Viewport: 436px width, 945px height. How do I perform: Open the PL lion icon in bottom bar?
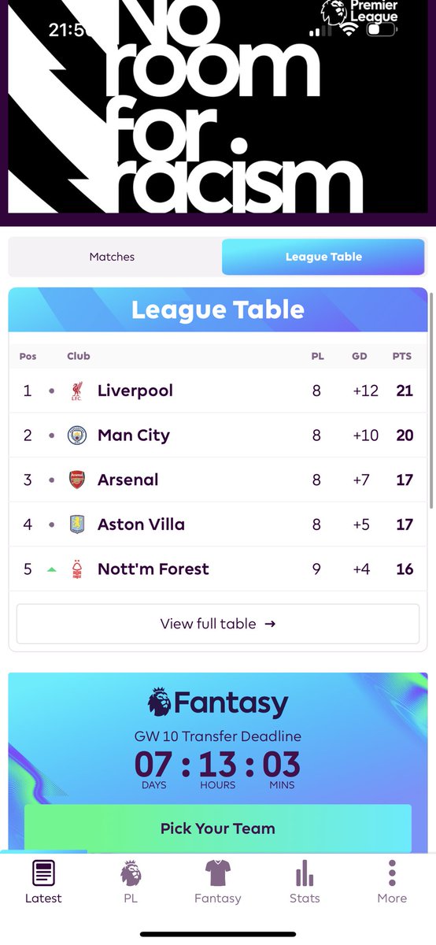pos(131,873)
